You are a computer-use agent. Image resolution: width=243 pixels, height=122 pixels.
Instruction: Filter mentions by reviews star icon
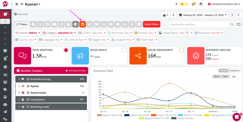[69, 24]
